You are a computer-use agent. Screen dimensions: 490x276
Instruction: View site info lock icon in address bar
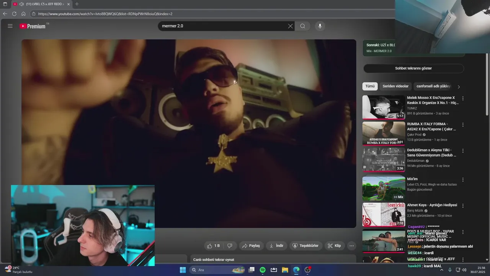point(34,14)
